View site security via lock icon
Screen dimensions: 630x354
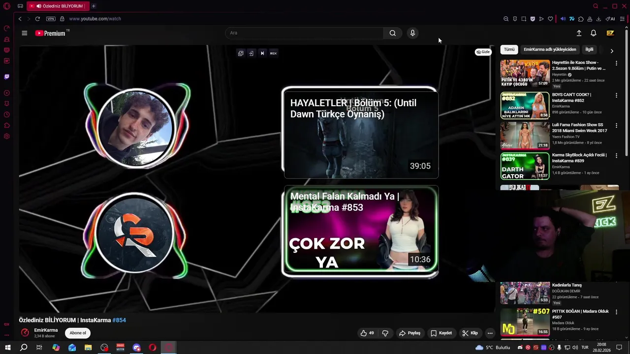click(62, 19)
